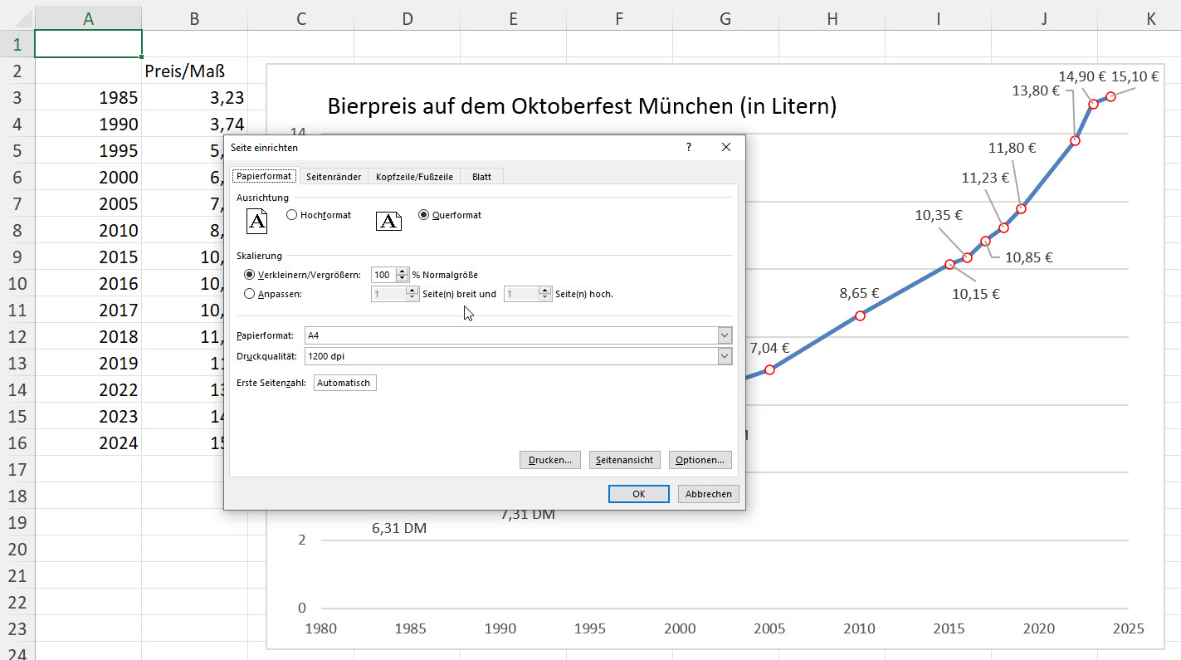Open the Papierformat A4 dropdown

click(725, 335)
